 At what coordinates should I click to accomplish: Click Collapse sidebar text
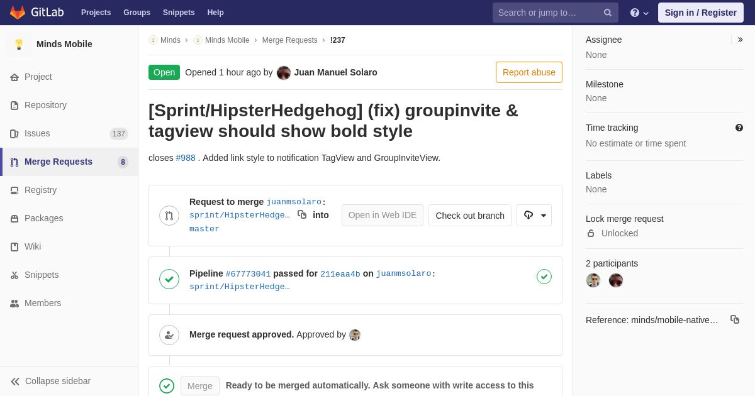tap(58, 381)
